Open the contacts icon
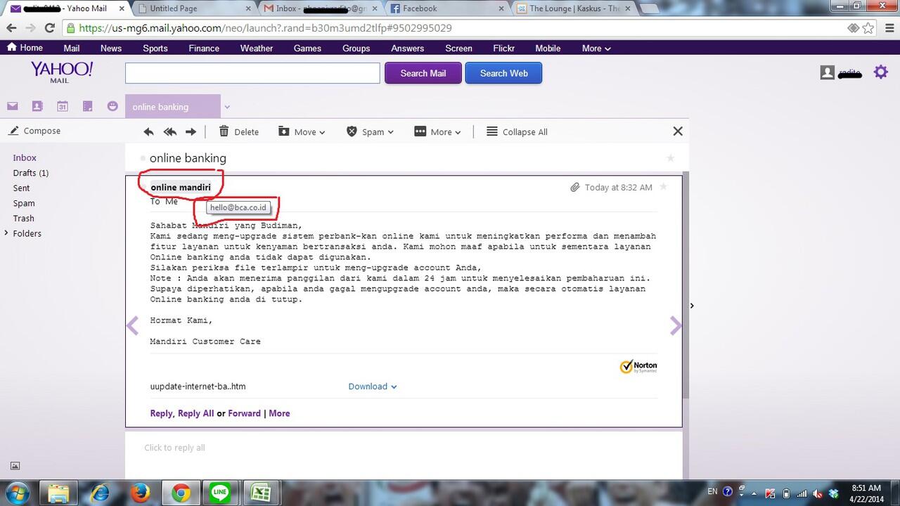 (37, 106)
